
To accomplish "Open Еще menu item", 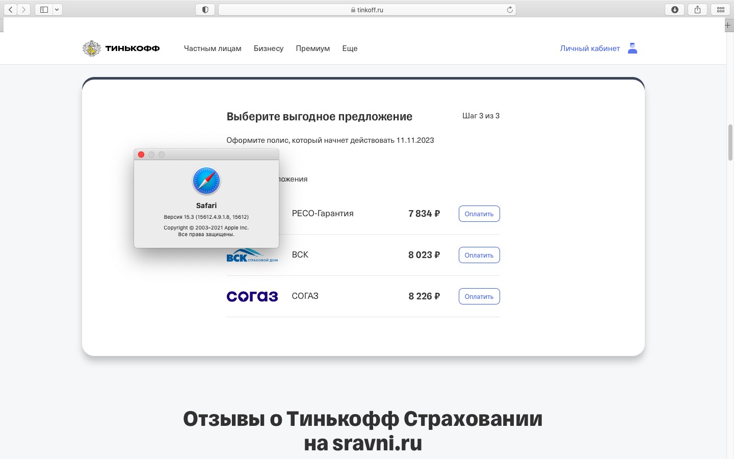I will click(x=350, y=48).
